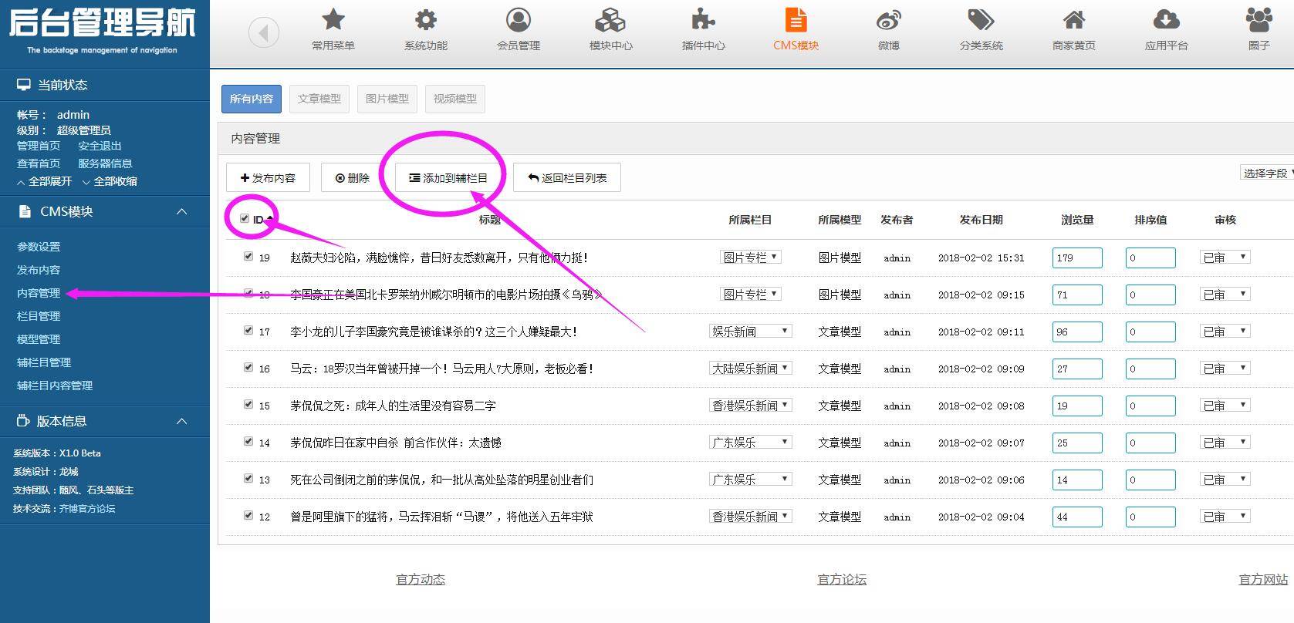Uncheck the checkbox for row ID 19
The width and height of the screenshot is (1294, 623).
coord(248,256)
